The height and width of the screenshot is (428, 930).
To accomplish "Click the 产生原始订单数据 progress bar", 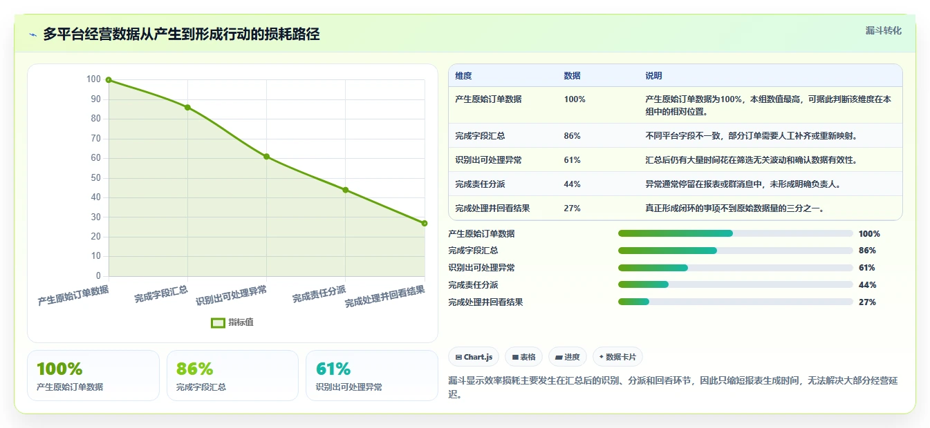I will click(x=736, y=233).
